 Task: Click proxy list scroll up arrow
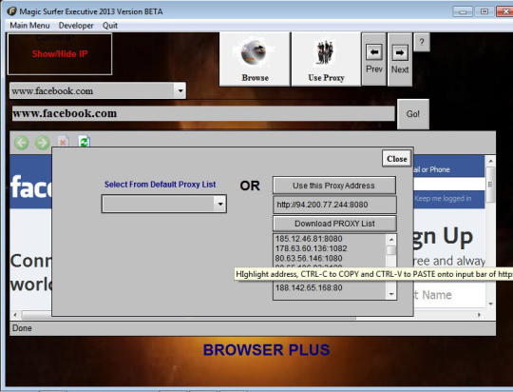(x=391, y=240)
